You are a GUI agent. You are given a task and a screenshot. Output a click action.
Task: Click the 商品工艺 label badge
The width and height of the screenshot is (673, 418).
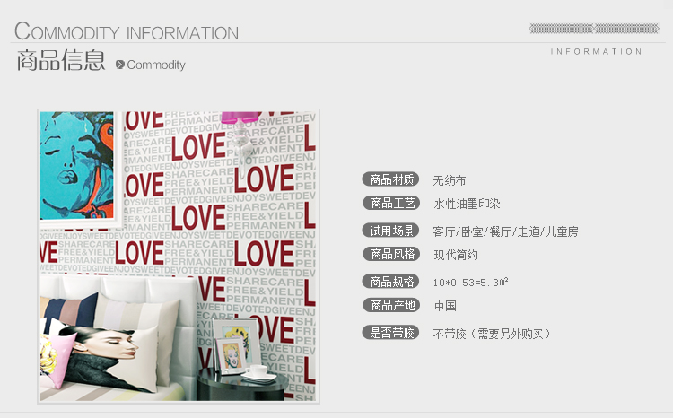pos(391,203)
